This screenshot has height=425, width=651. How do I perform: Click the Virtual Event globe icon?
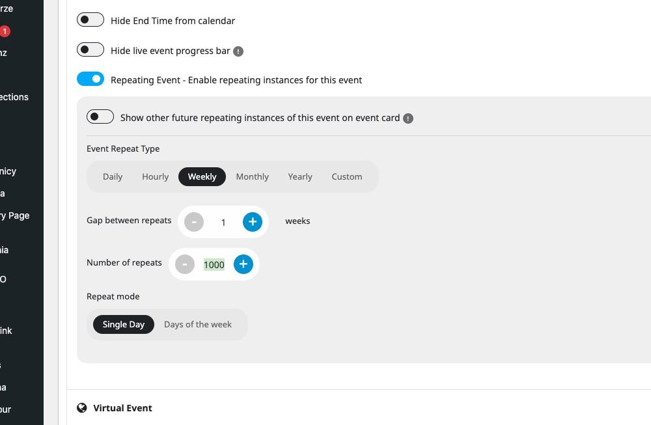(82, 408)
